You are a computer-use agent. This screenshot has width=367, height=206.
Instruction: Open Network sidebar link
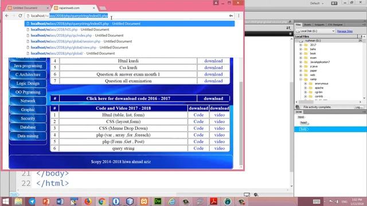28,101
